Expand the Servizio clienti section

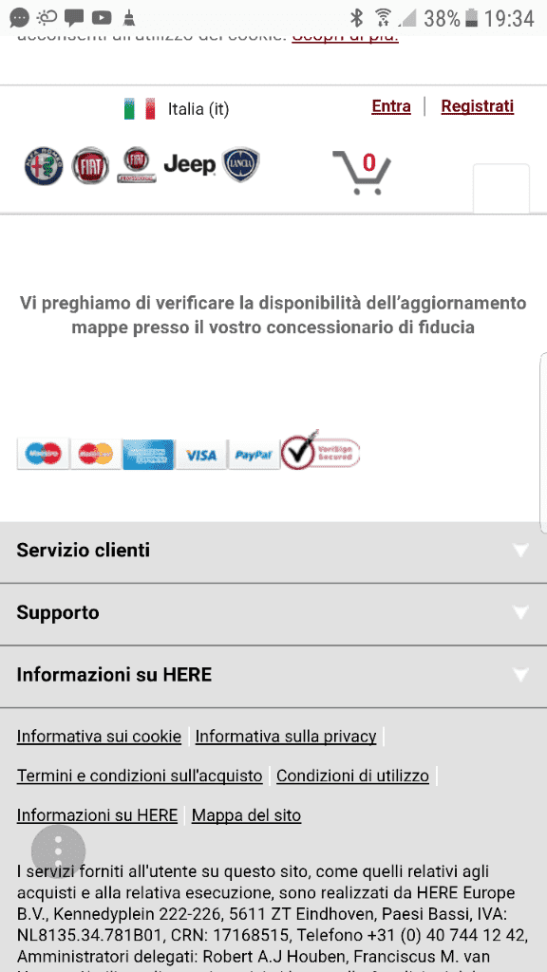point(273,551)
